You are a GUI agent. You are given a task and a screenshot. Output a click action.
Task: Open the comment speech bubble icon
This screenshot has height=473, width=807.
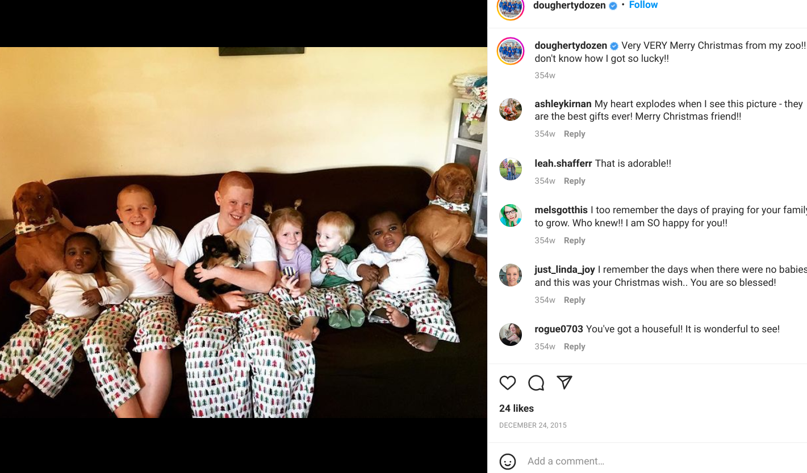click(536, 383)
